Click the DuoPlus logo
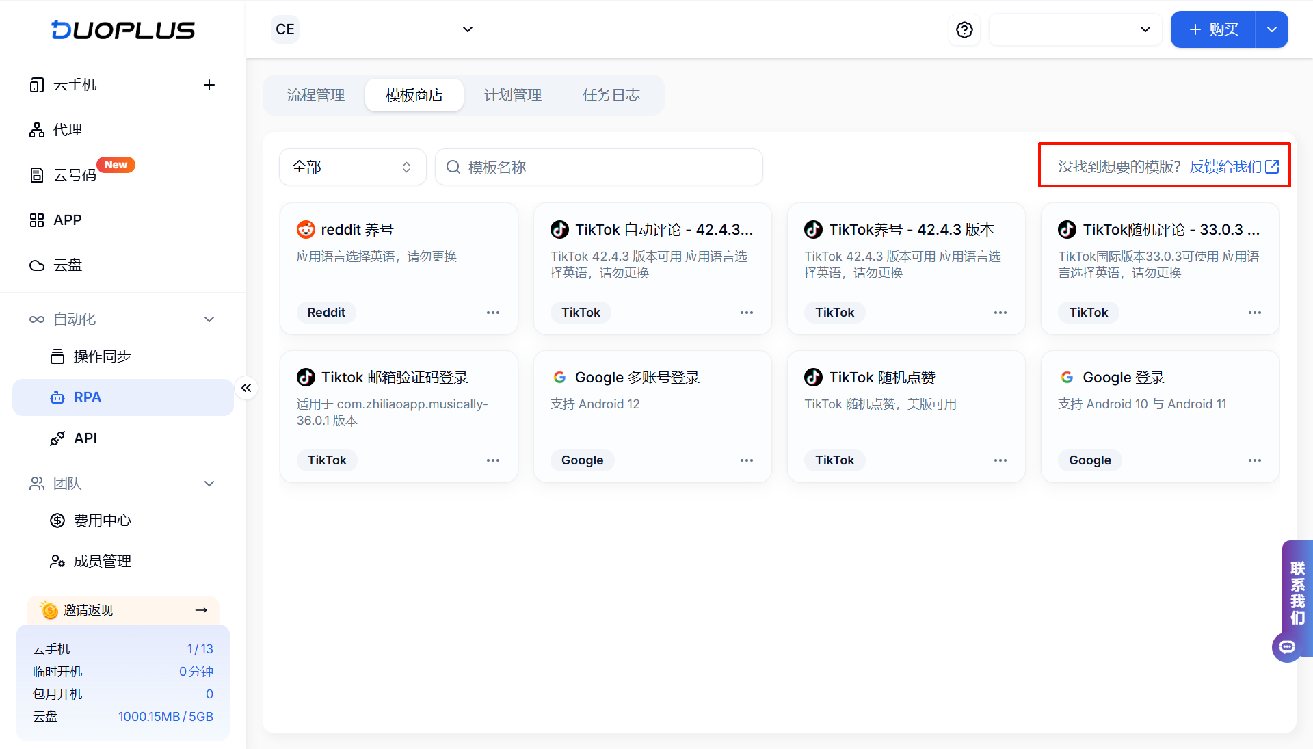 (x=123, y=29)
